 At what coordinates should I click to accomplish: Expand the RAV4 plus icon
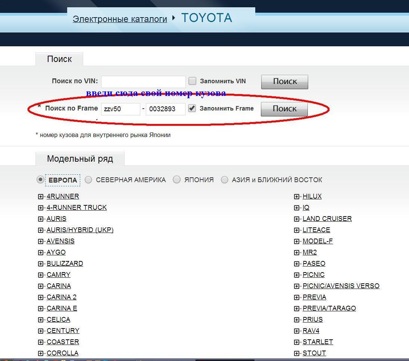[x=297, y=331]
